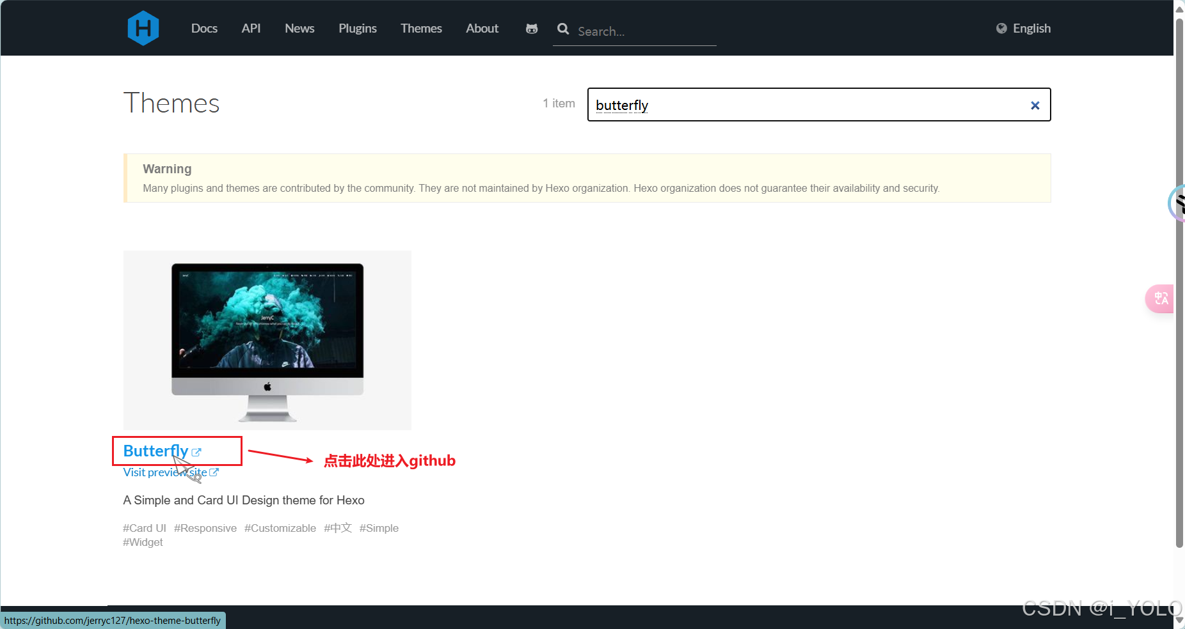This screenshot has height=629, width=1185.
Task: Click the scrollbar up arrow
Action: (1179, 8)
